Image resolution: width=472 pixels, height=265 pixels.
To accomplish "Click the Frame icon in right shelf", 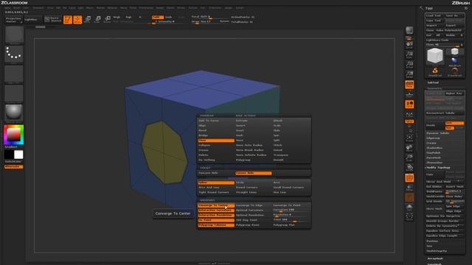I will pos(409,138).
